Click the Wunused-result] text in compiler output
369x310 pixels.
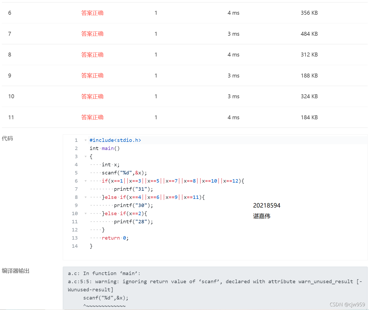click(90, 290)
